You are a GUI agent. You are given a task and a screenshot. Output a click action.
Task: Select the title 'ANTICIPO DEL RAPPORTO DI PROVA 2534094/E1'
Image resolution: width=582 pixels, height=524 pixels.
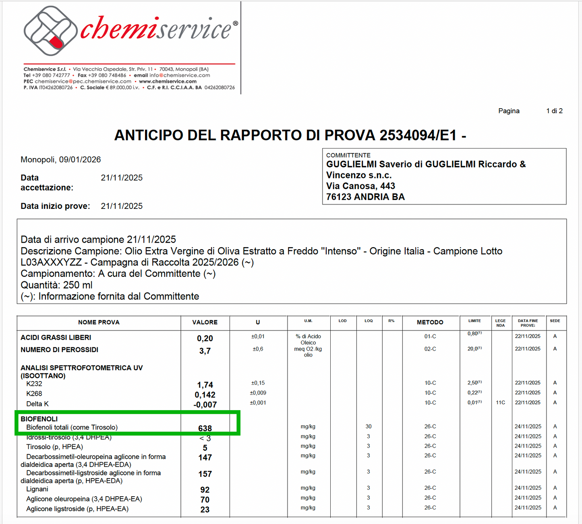click(286, 135)
